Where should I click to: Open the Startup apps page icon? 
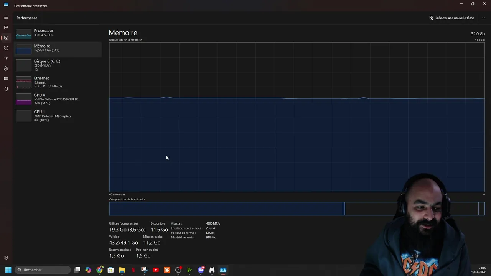pos(6,58)
